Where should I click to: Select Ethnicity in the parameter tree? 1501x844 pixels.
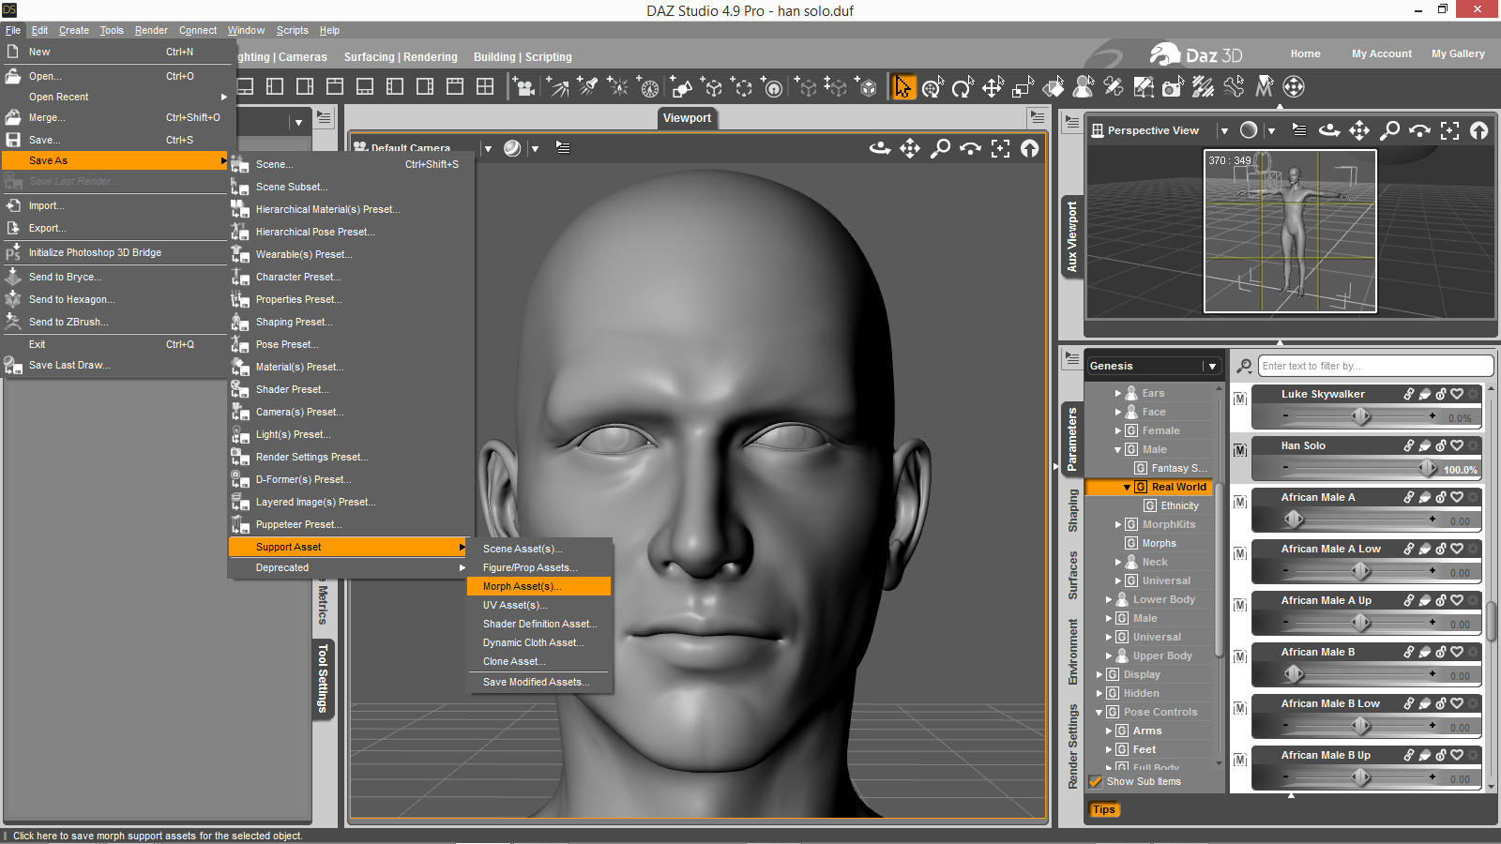1178,505
